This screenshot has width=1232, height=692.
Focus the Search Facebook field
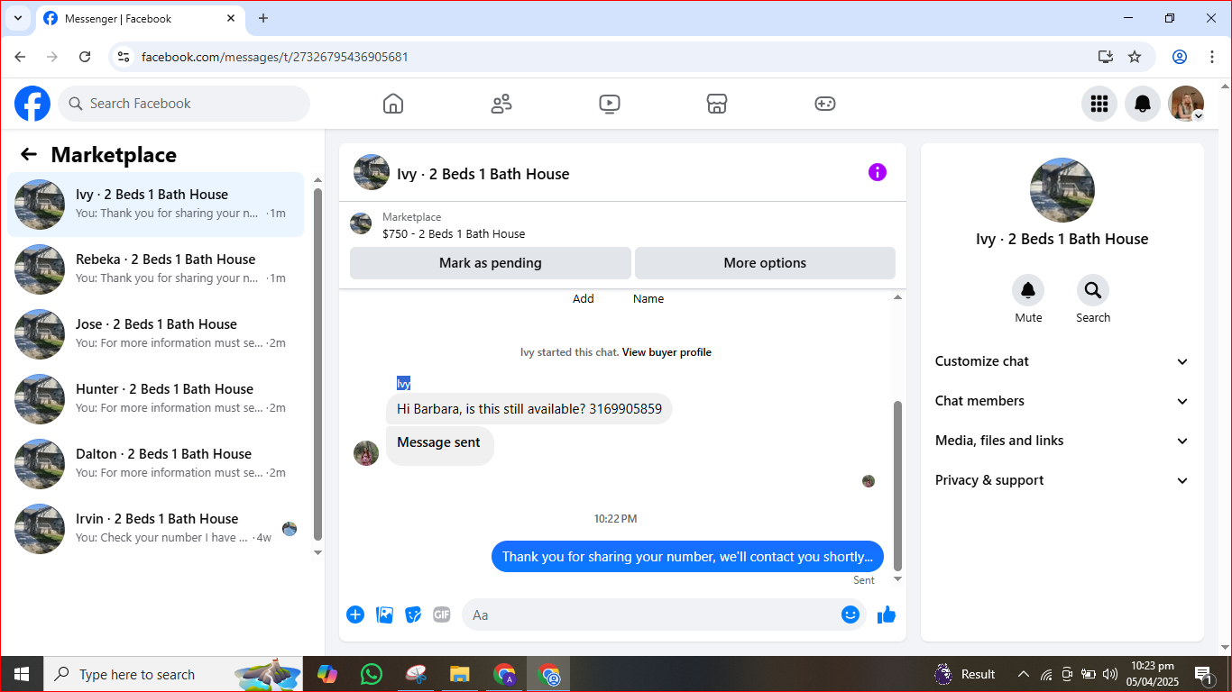184,104
